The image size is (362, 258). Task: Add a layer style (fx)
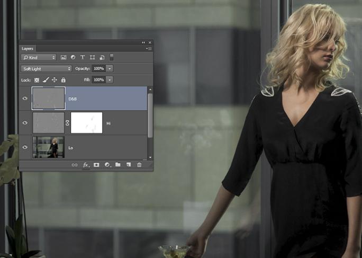click(x=86, y=165)
